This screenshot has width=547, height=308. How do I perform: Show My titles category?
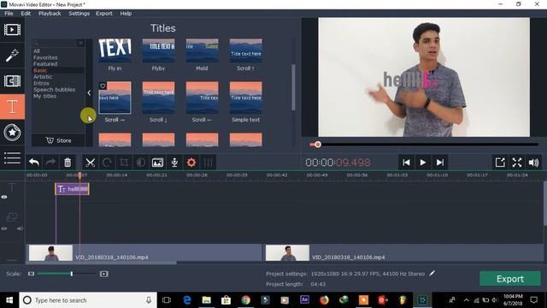(x=44, y=96)
